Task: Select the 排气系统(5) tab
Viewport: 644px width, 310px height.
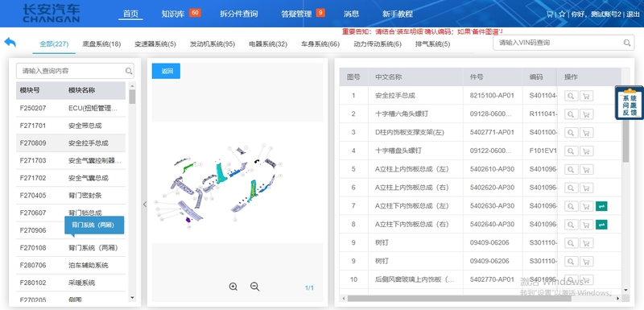Action: coord(433,44)
